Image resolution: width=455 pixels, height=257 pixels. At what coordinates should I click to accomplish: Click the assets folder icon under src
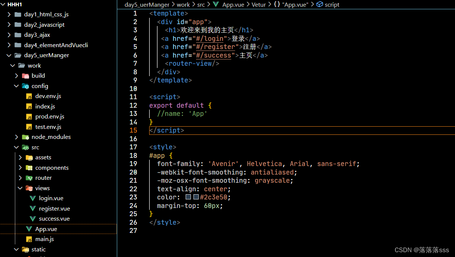(x=29, y=157)
